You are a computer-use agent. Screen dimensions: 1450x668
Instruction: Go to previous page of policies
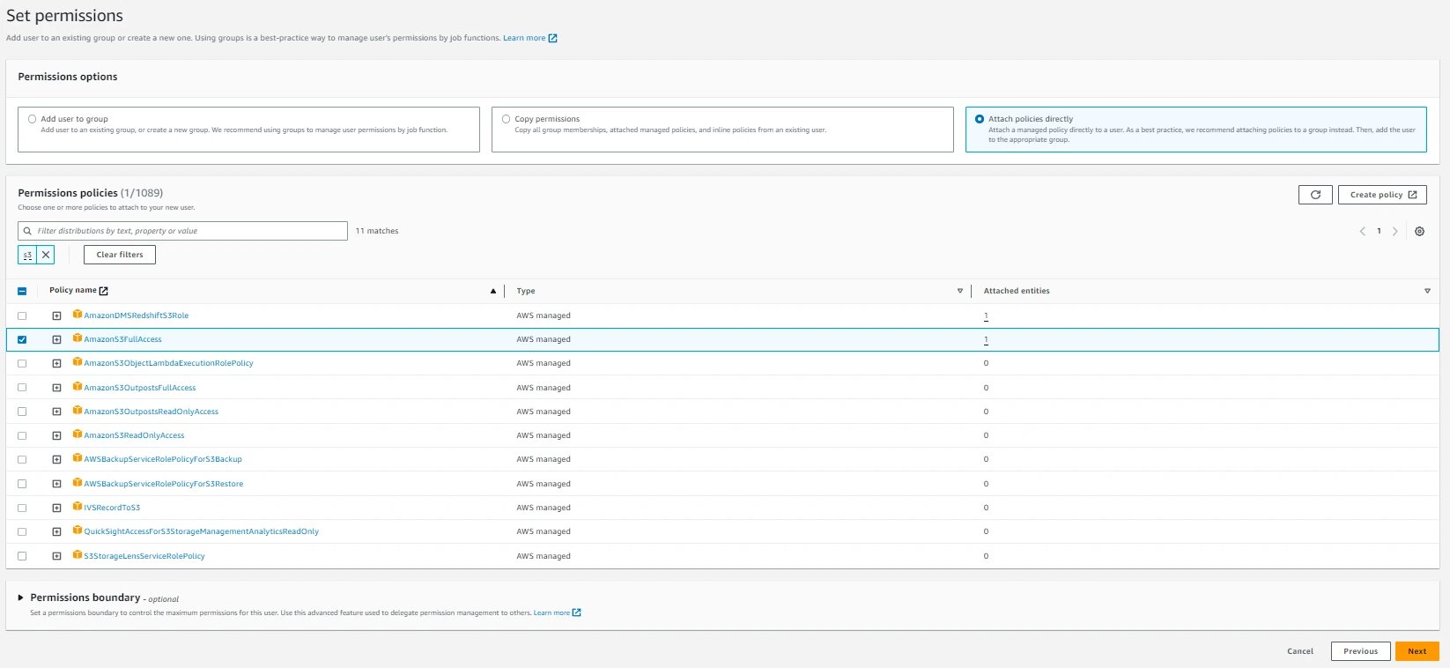tap(1362, 231)
